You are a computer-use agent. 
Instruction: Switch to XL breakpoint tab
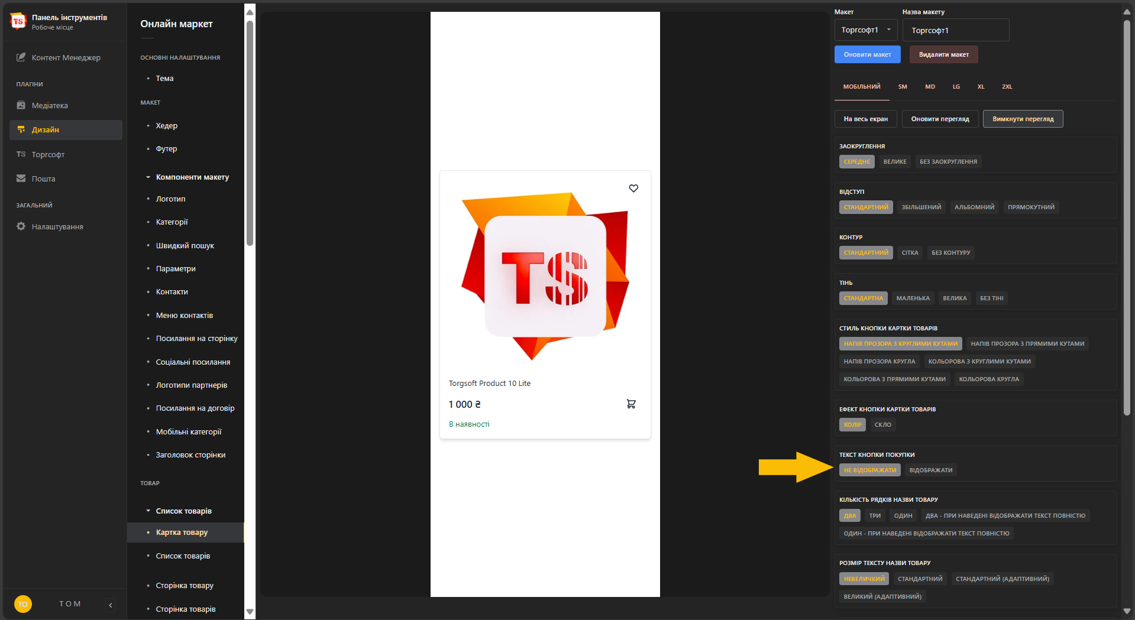click(981, 86)
